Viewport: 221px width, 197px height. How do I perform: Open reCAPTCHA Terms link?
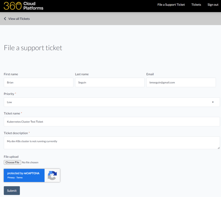tap(20, 177)
